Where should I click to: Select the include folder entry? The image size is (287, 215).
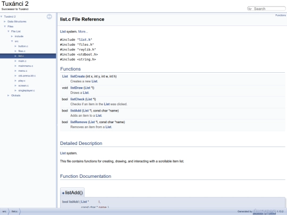click(x=19, y=36)
